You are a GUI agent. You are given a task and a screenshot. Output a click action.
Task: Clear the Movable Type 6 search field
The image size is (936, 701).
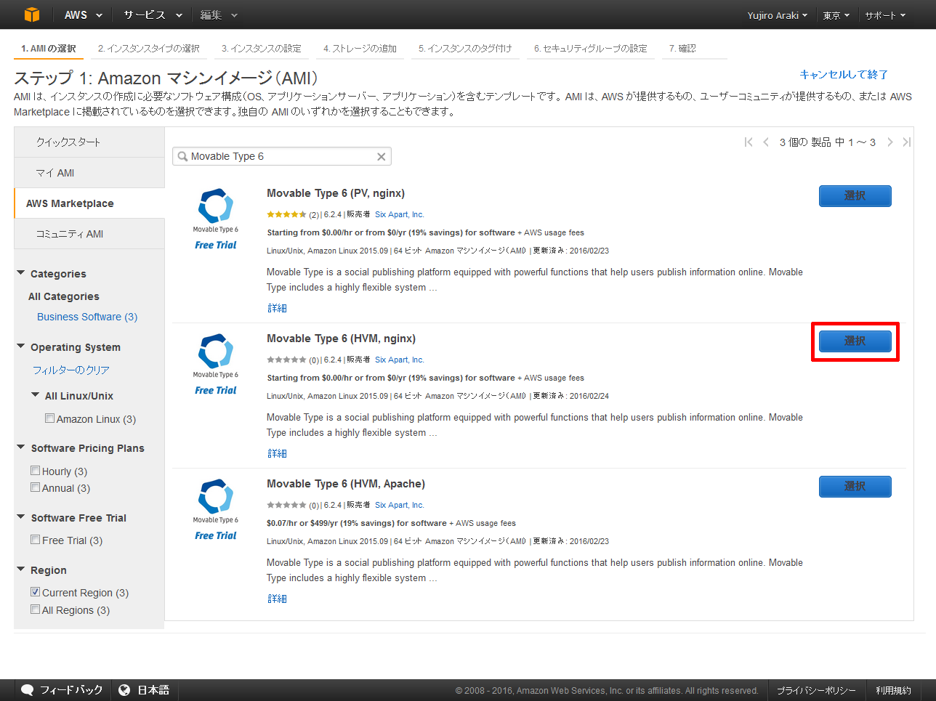click(x=381, y=157)
